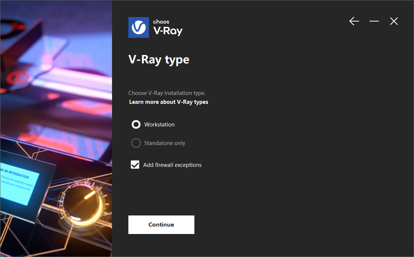Screen dimensions: 414x257
Task: Click the Choose V-Ray installation type text
Action: coord(167,93)
